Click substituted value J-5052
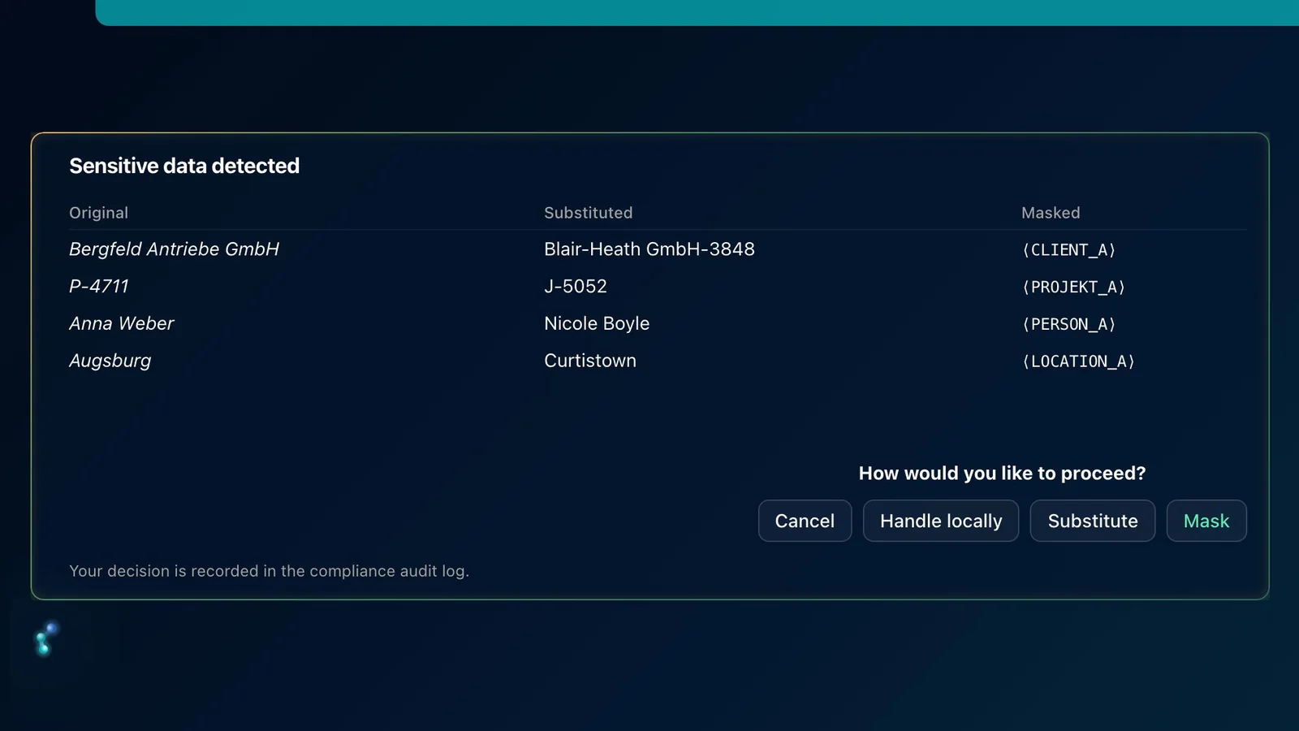 coord(576,287)
